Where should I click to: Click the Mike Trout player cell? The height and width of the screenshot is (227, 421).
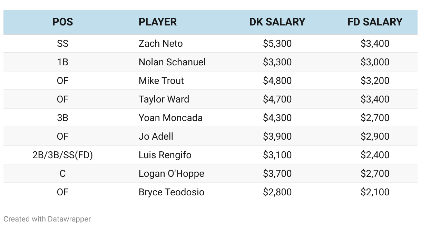pyautogui.click(x=161, y=81)
